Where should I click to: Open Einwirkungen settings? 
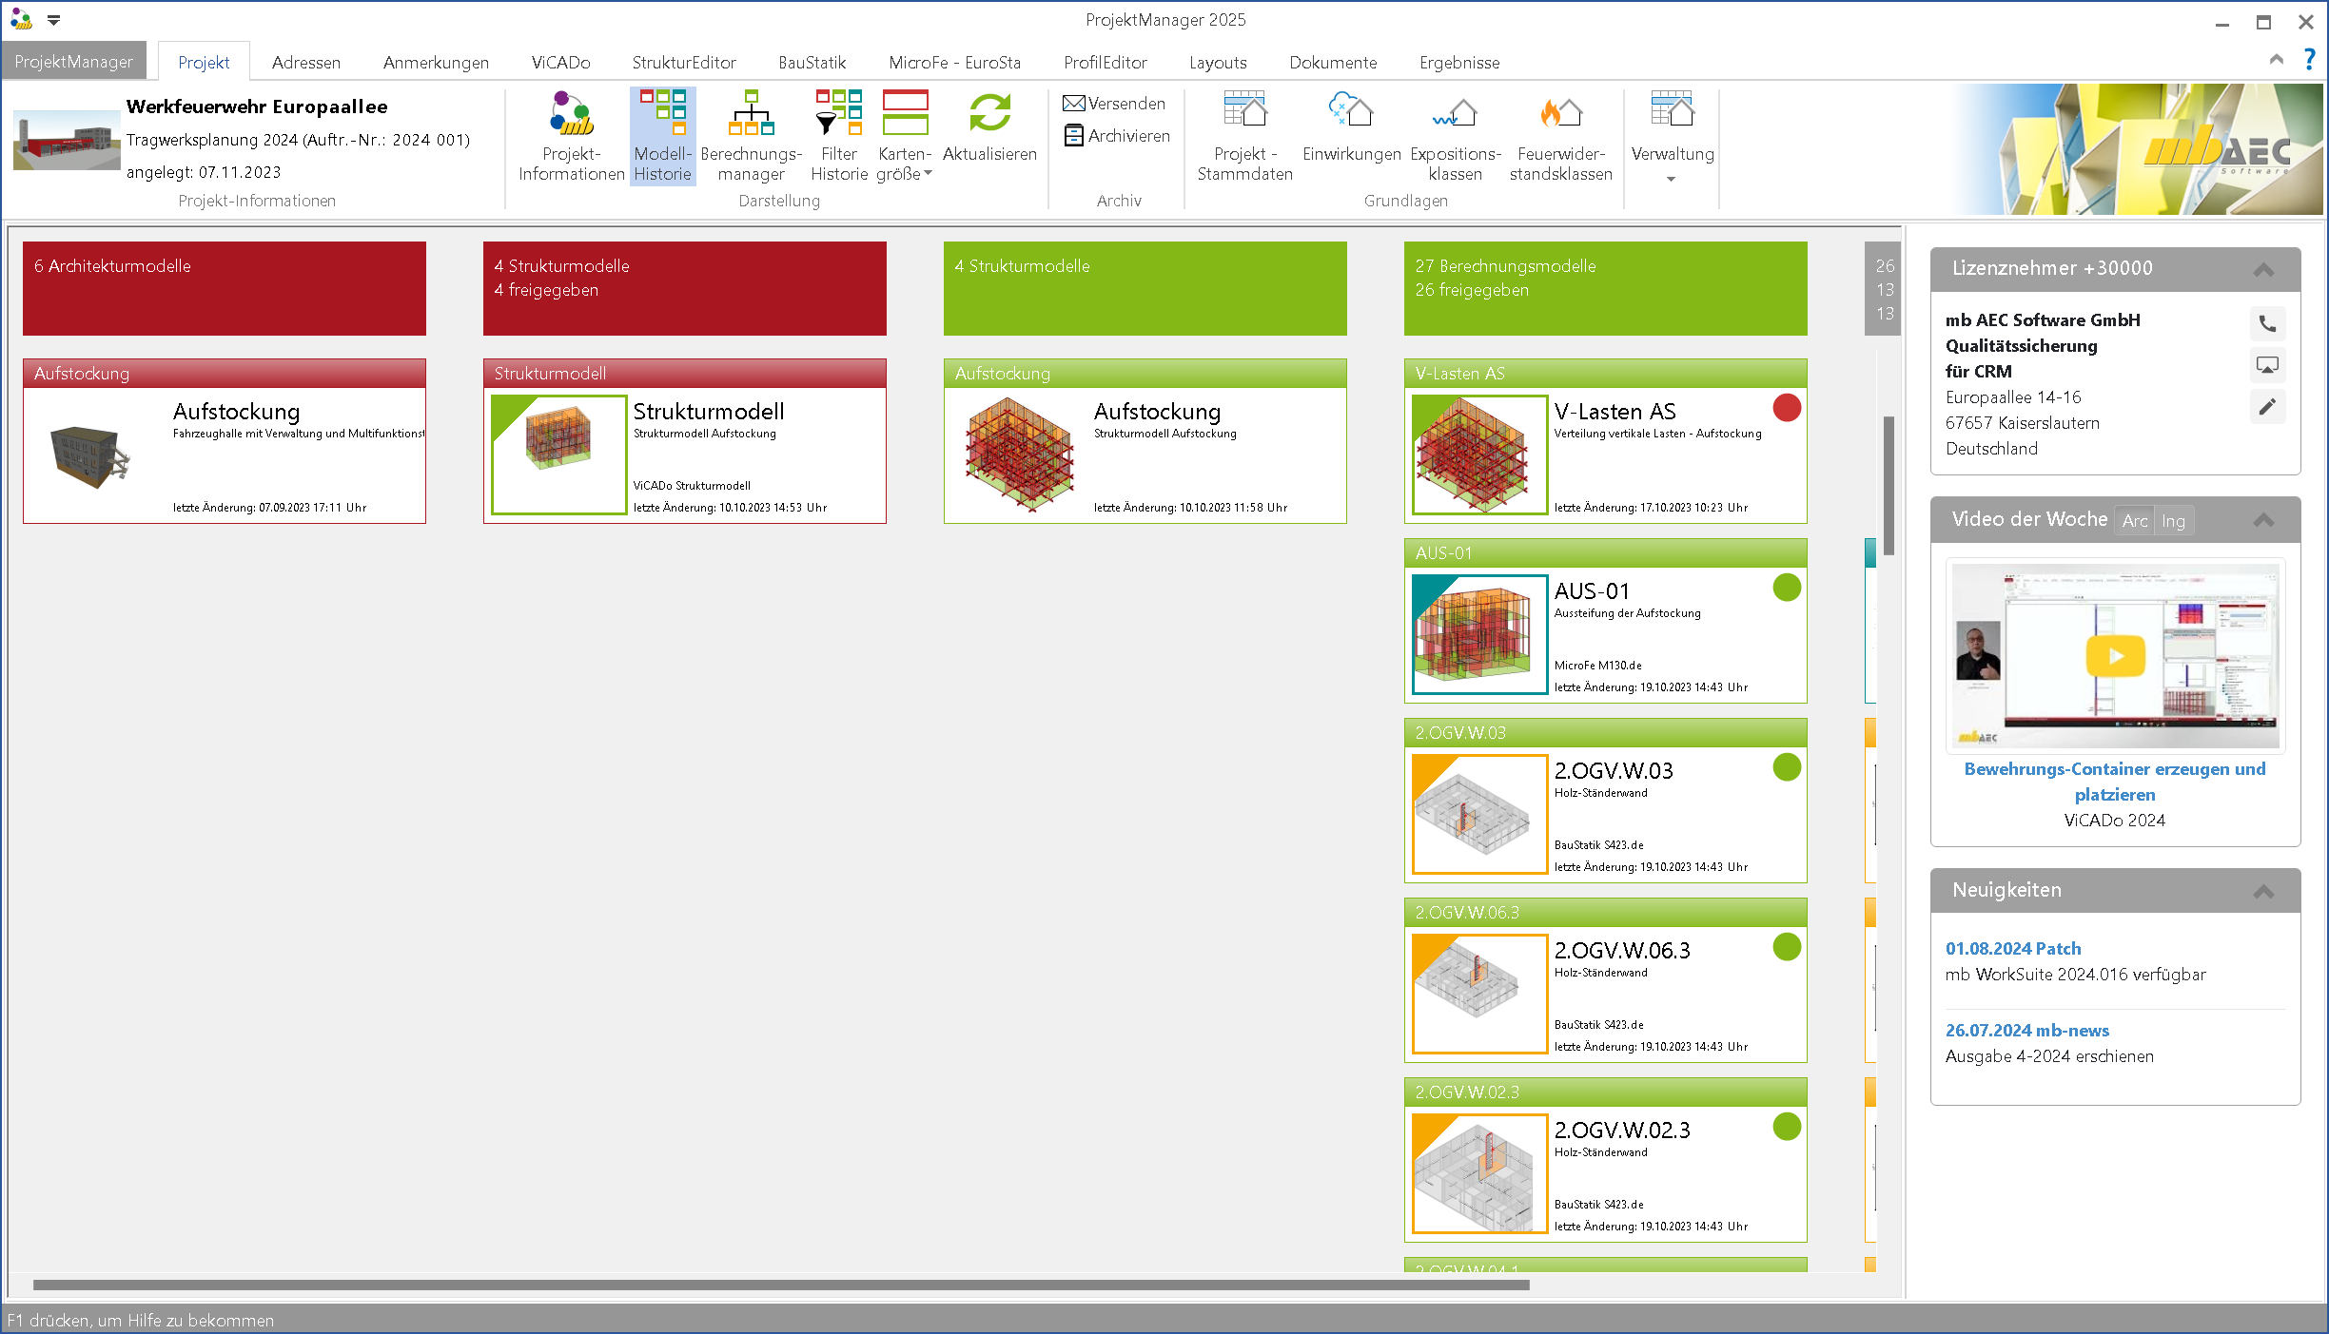[x=1351, y=126]
